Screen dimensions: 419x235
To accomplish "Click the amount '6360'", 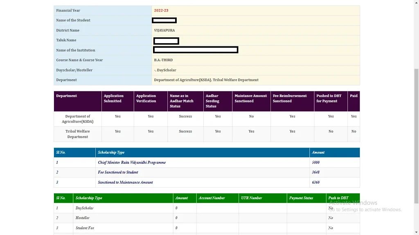I will (x=315, y=182).
